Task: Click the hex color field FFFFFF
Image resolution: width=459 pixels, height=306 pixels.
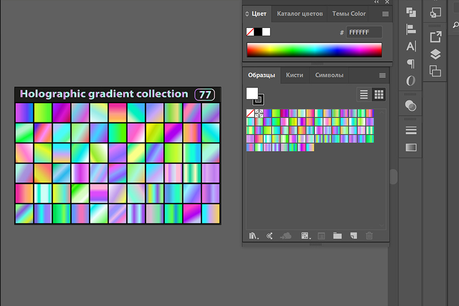Action: tap(364, 33)
